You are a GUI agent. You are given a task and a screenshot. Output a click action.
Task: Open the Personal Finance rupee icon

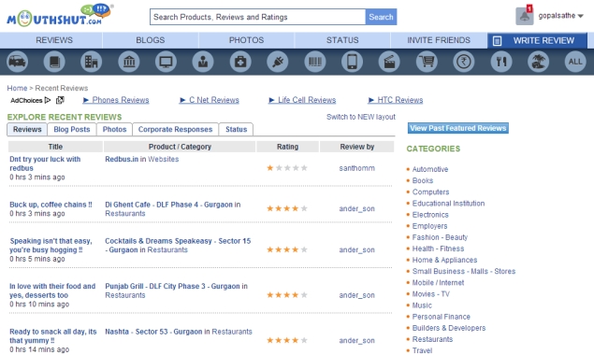tap(464, 62)
